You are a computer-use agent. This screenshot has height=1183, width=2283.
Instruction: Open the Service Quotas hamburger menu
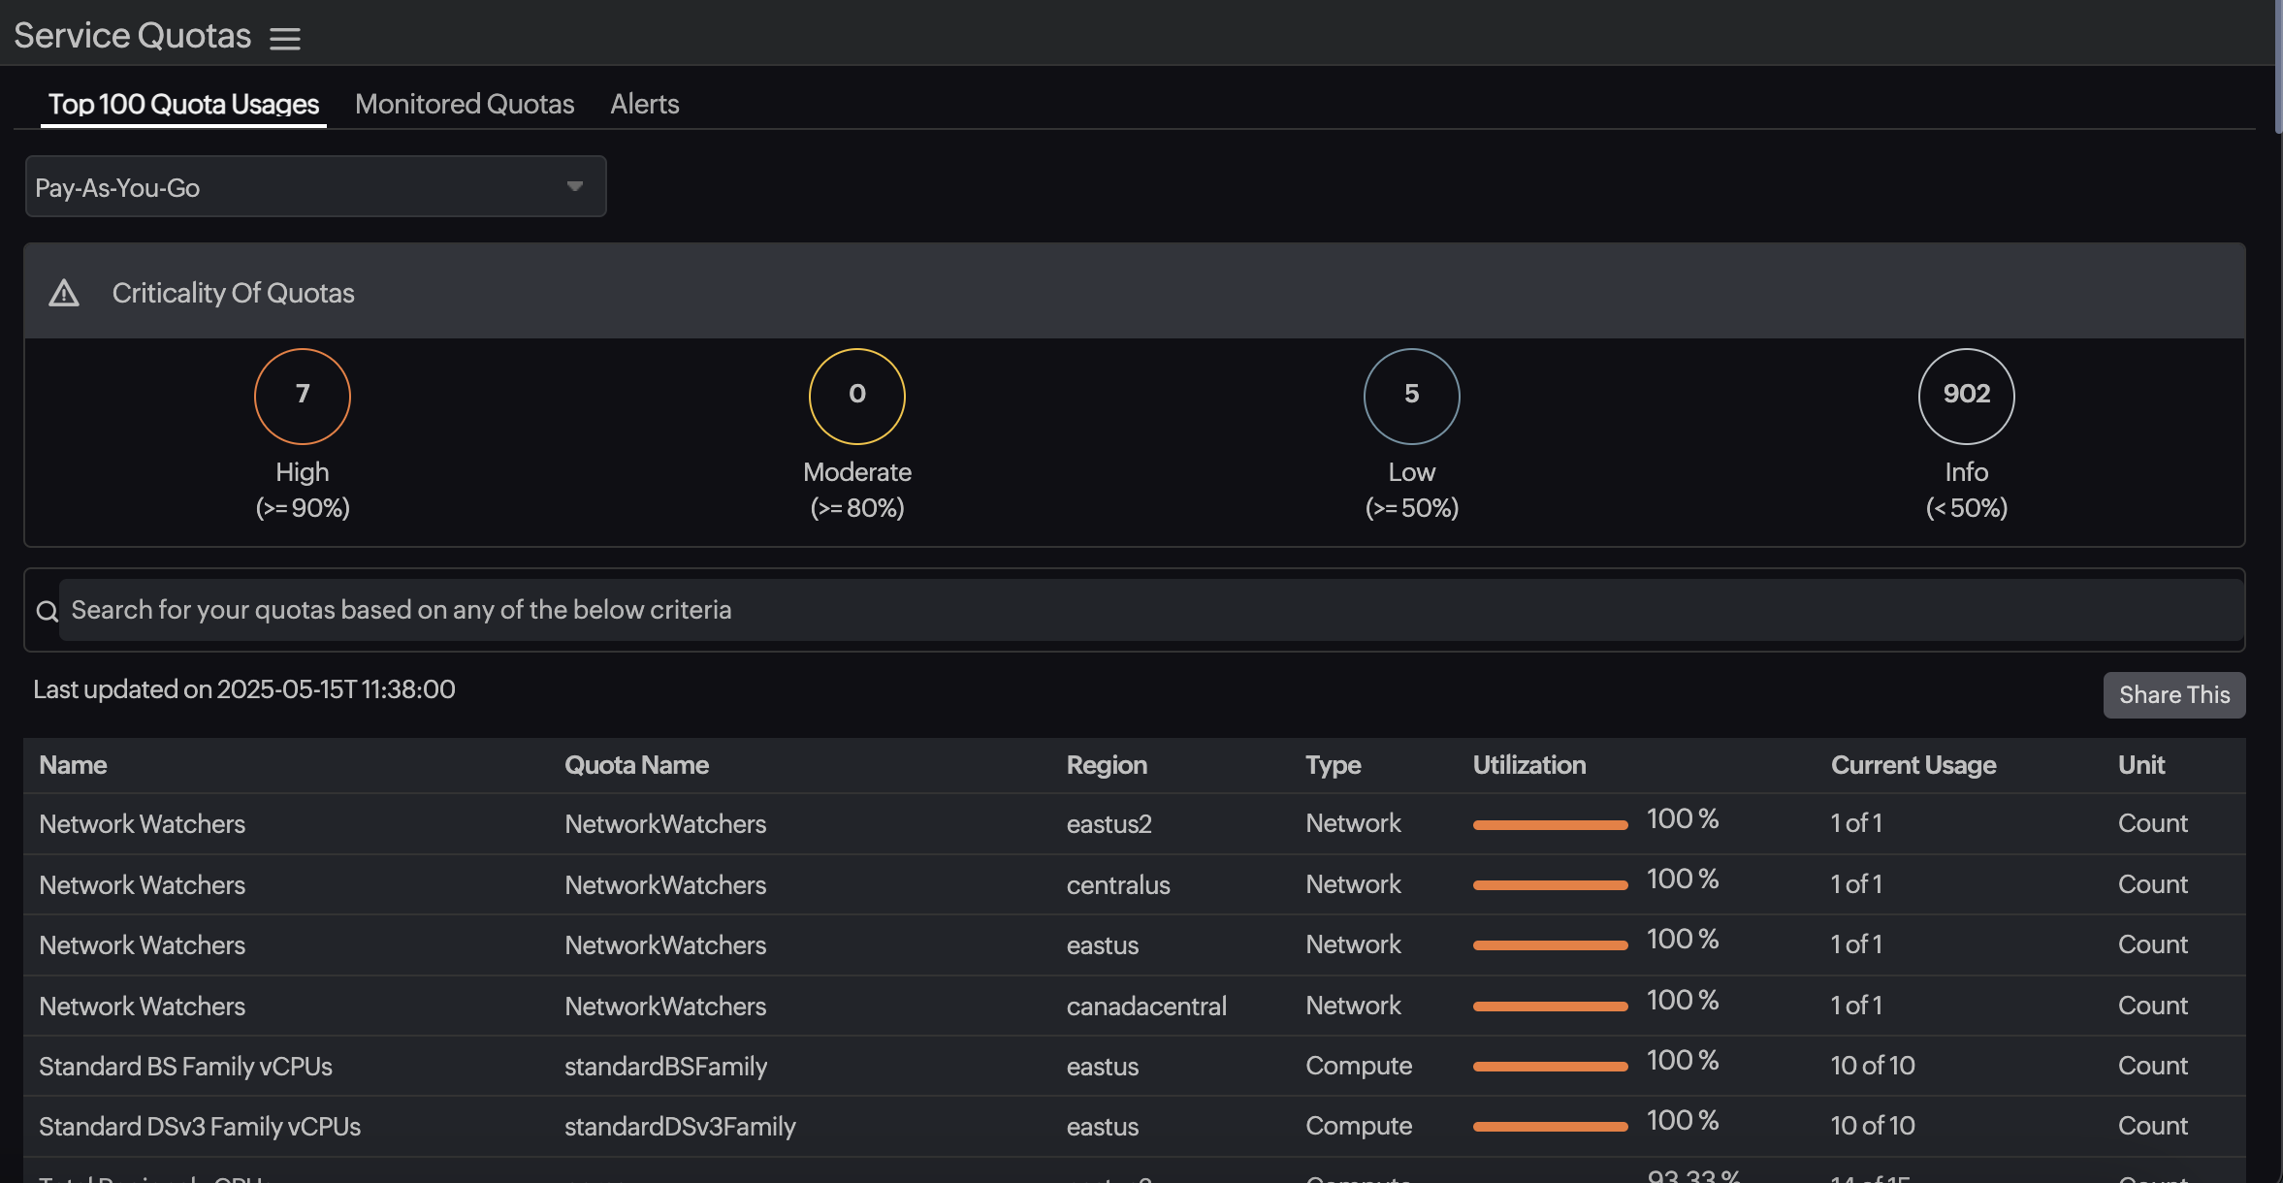click(x=284, y=39)
